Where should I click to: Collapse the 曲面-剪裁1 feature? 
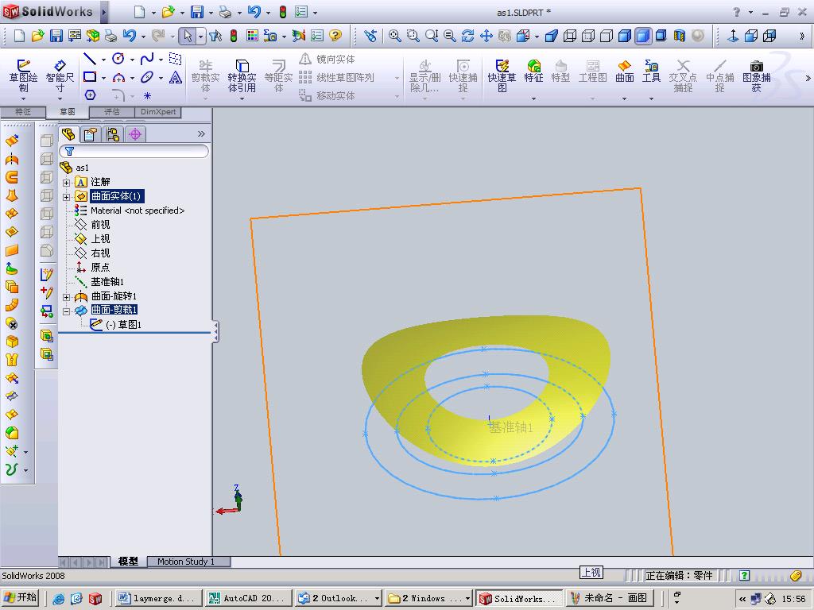click(66, 311)
